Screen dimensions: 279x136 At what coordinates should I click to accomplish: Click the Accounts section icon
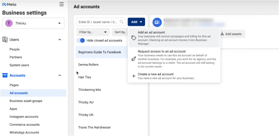click(5, 75)
